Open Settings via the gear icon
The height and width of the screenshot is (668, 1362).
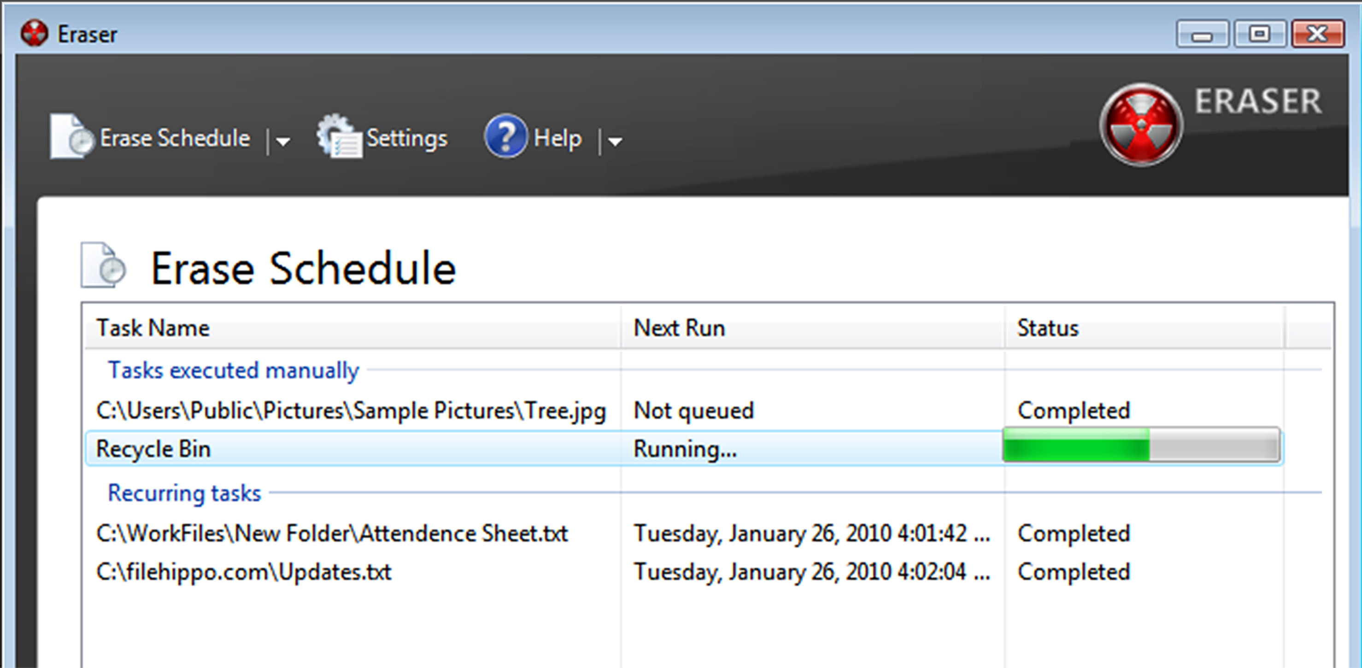338,136
